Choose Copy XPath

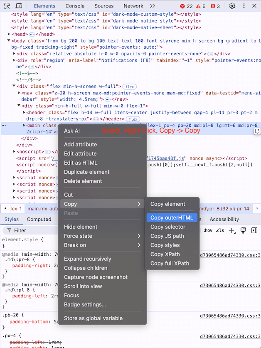(x=172, y=254)
